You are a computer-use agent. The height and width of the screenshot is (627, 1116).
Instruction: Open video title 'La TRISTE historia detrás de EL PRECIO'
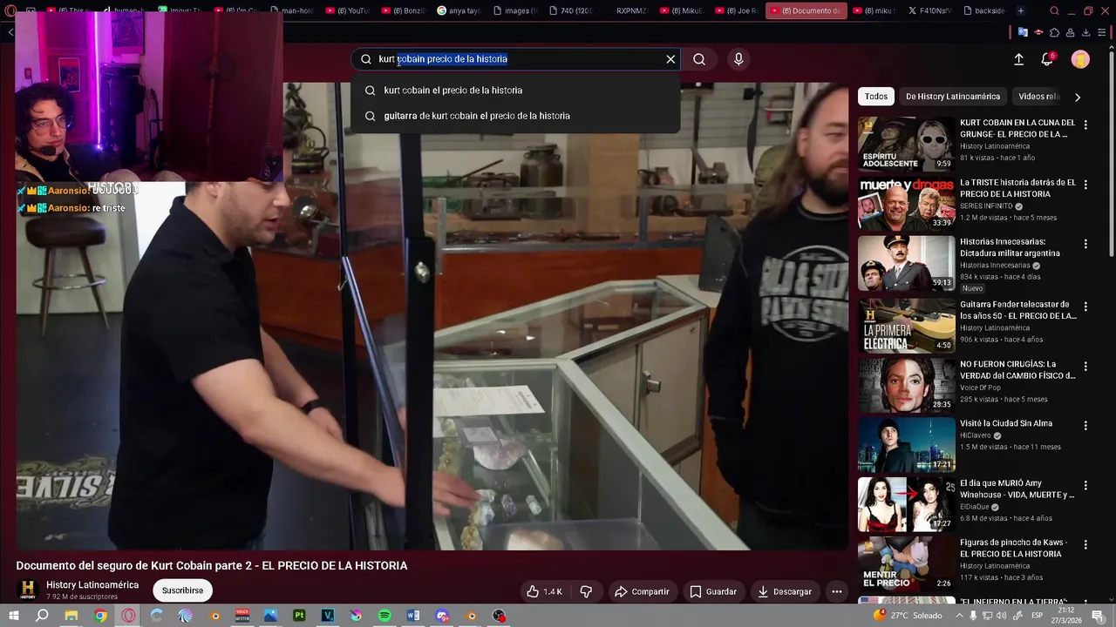[1017, 188]
